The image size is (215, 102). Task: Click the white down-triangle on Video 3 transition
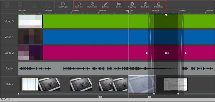coord(166,15)
